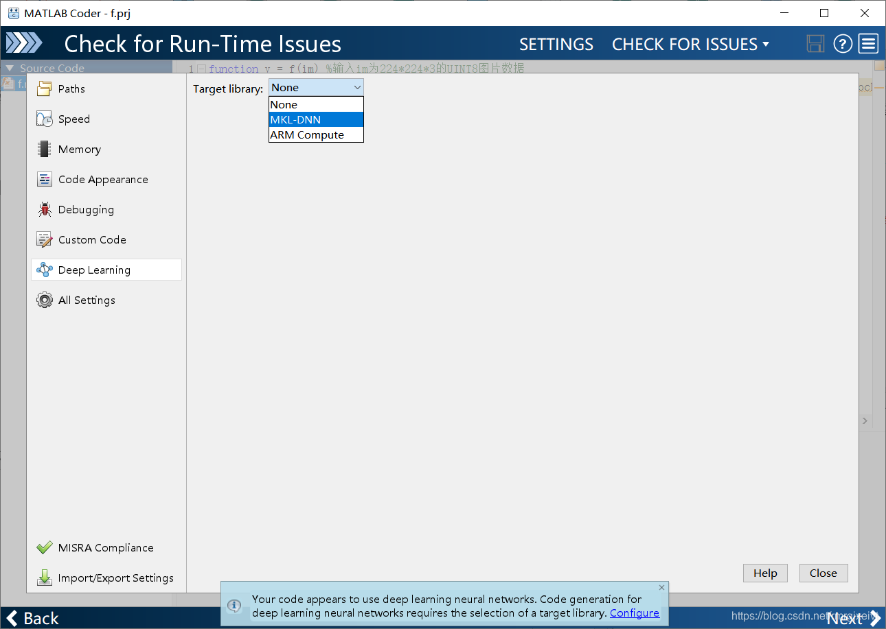Select the Deep Learning settings category
This screenshot has width=886, height=629.
[106, 270]
